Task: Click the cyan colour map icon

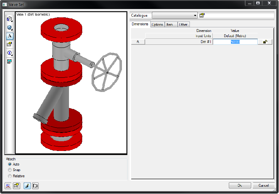Action: pyautogui.click(x=9, y=61)
